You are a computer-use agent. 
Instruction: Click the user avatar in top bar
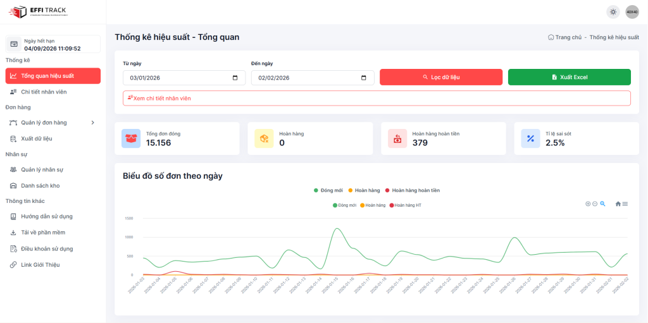pos(632,12)
